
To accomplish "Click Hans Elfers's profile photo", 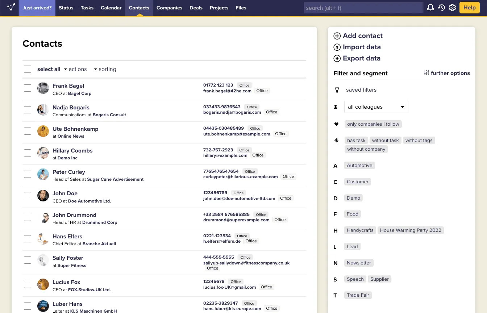I will 43,239.
